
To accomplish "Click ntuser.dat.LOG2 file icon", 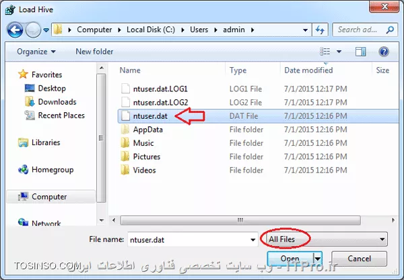I will [125, 102].
